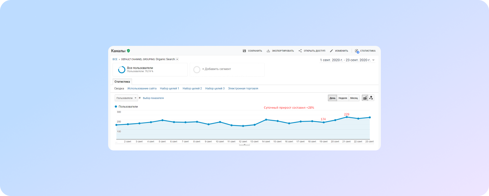
Task: Click the Все пользователи segment circle
Action: tap(122, 69)
